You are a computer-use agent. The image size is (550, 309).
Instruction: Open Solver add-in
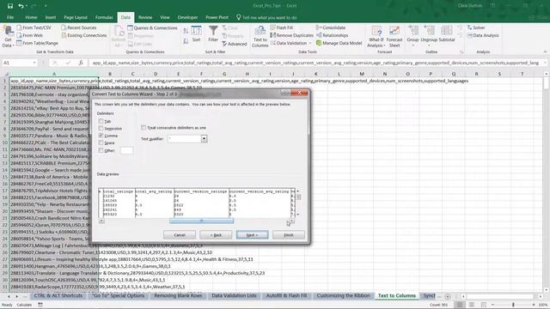476,27
